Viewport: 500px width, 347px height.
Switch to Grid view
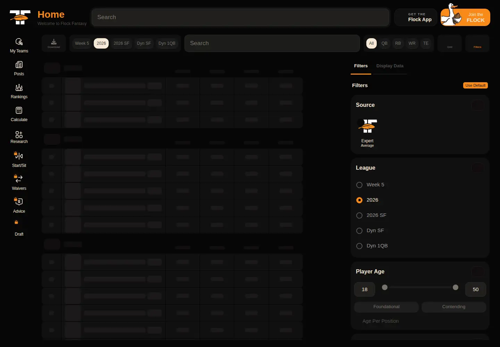[x=450, y=43]
